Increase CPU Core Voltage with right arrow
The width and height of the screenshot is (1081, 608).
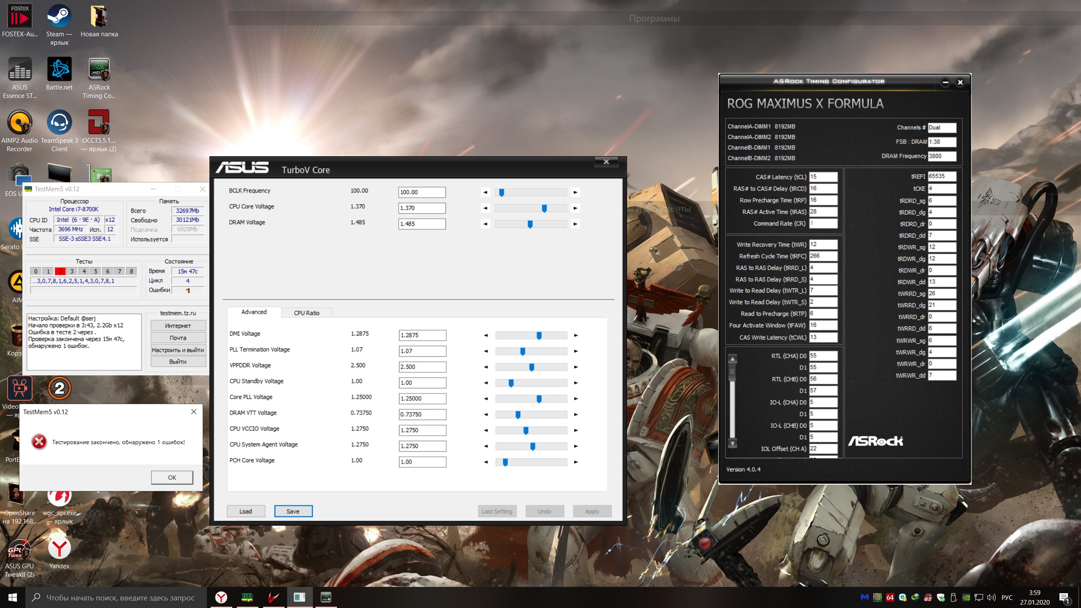575,208
